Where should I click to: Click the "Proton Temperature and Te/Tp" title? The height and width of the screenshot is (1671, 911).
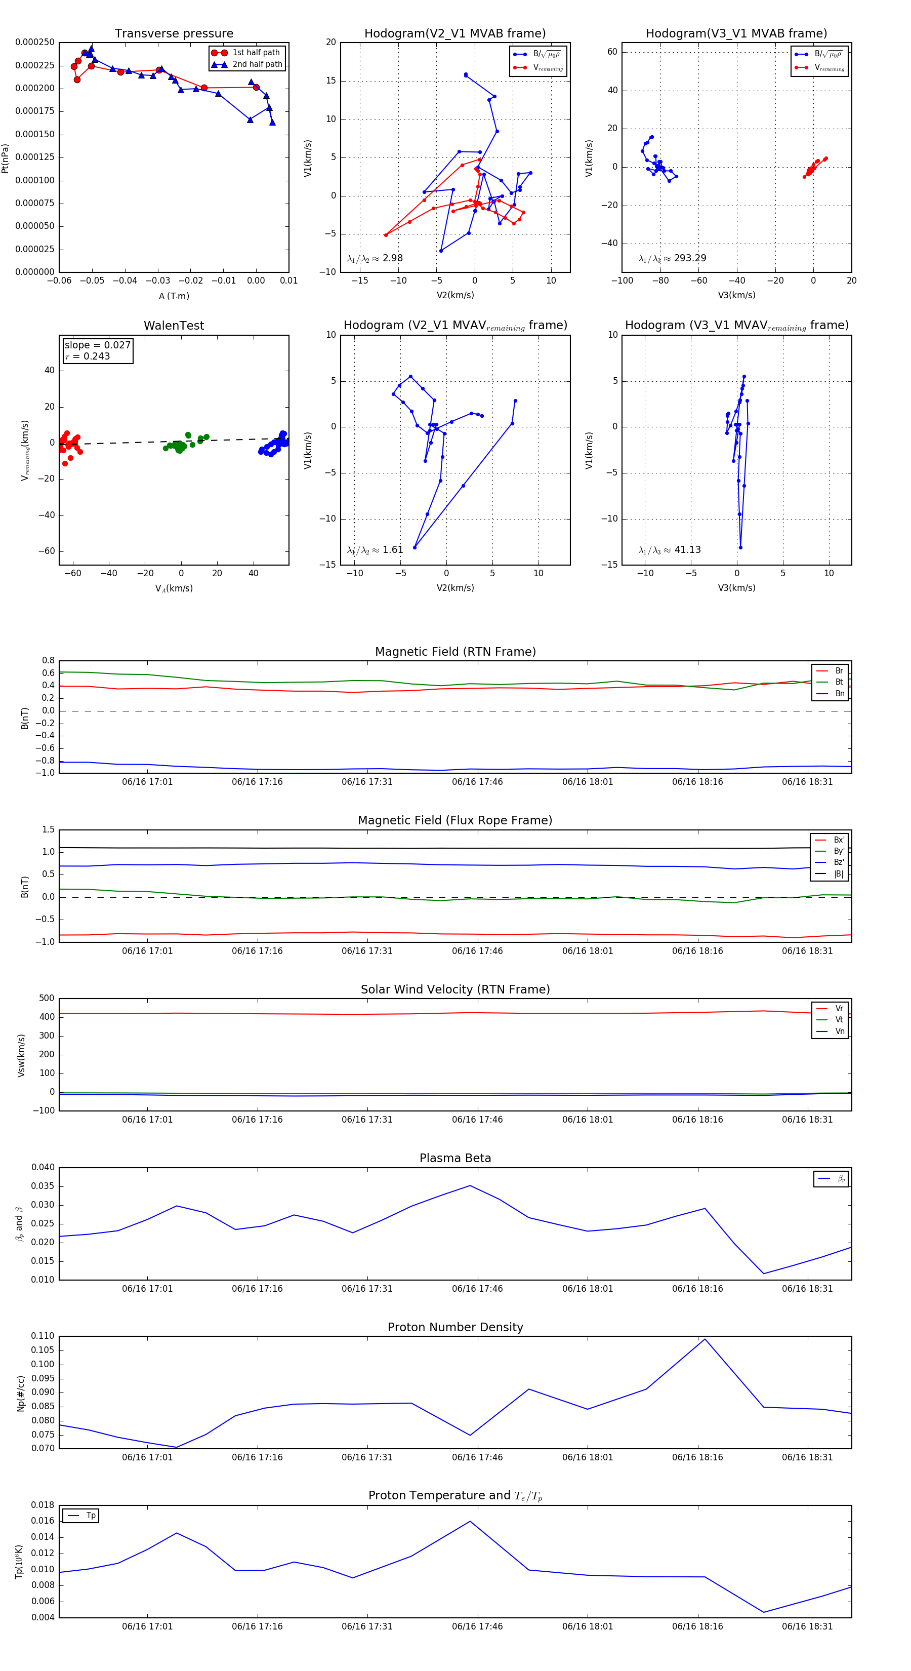click(x=455, y=1496)
